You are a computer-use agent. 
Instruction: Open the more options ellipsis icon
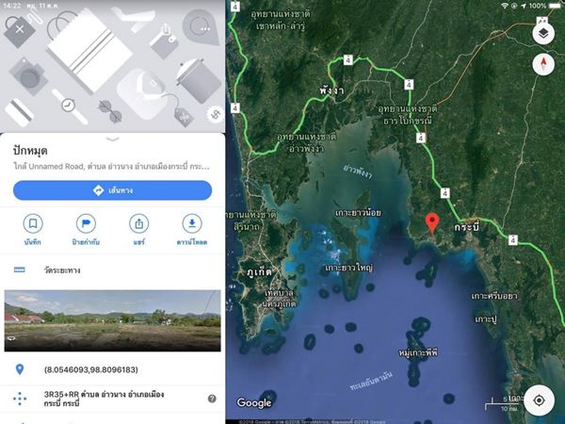(205, 28)
